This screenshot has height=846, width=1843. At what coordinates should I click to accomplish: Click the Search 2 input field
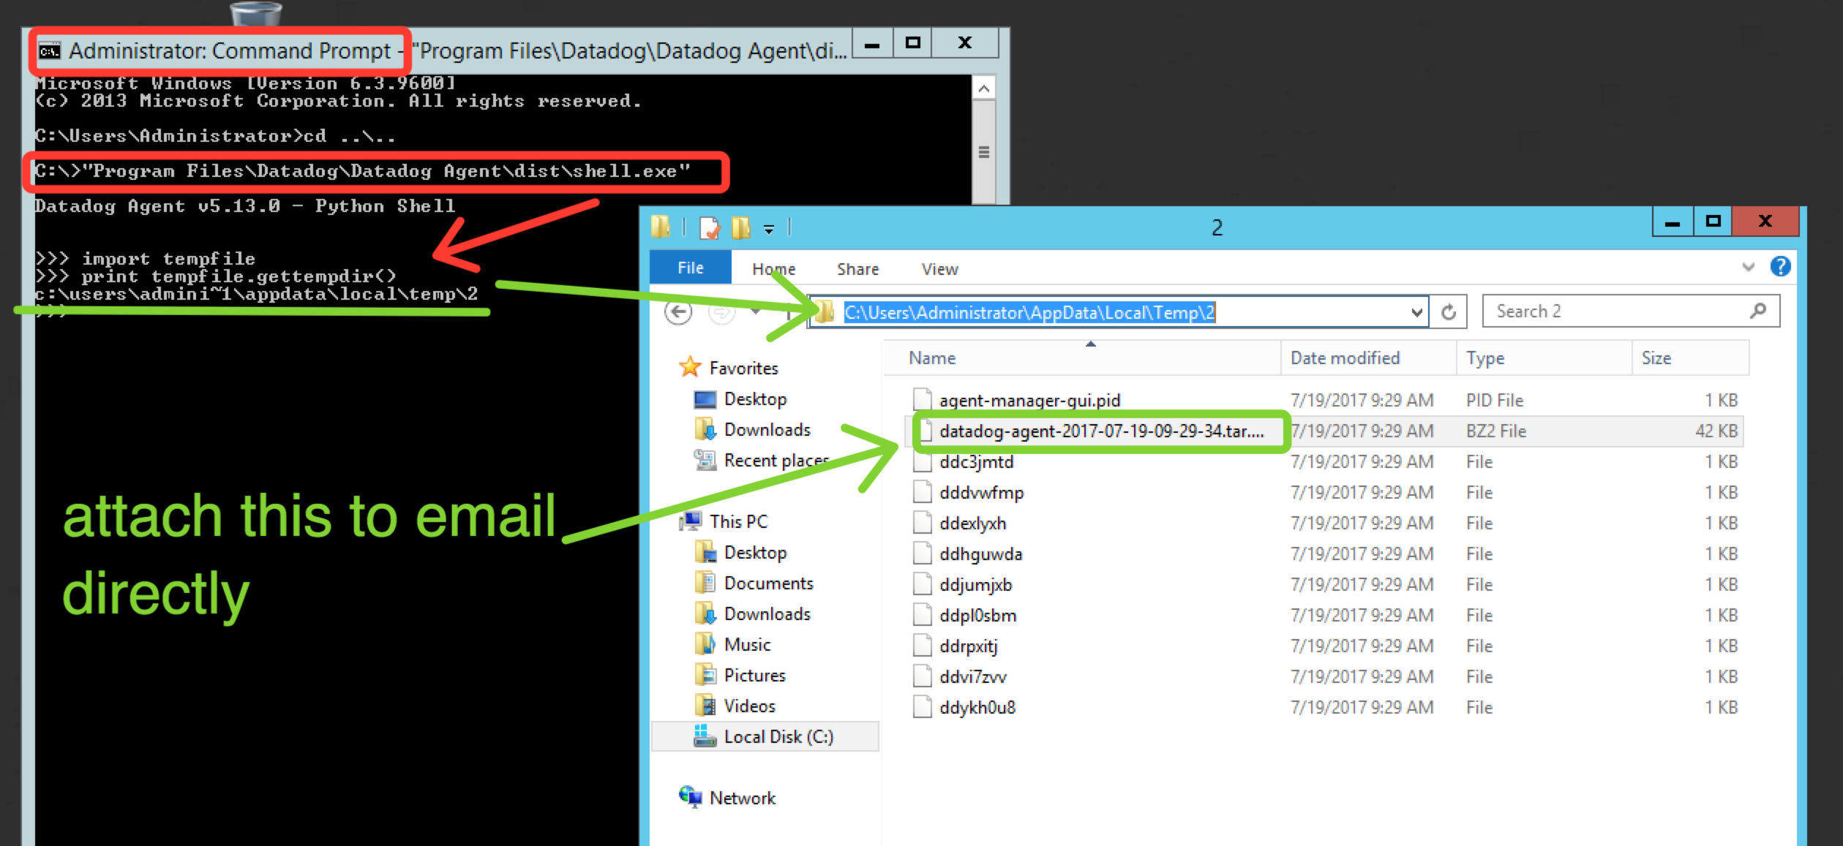pos(1617,311)
